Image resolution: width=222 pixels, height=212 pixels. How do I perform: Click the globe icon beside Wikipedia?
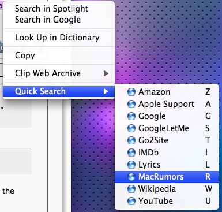coord(131,189)
